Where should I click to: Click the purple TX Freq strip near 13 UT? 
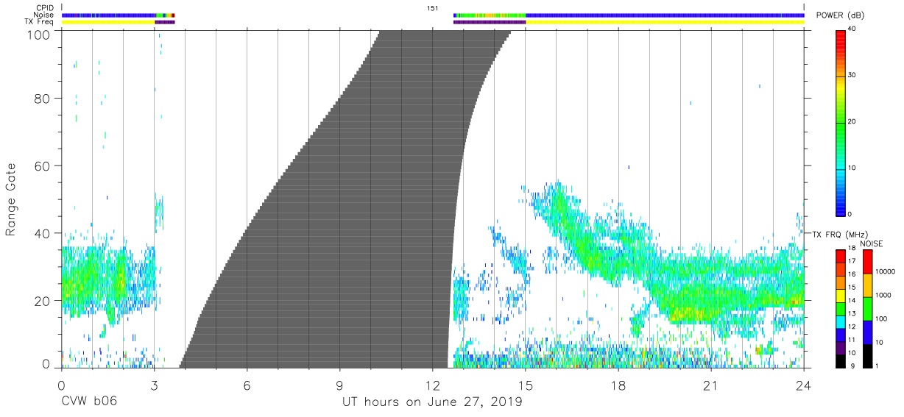tap(490, 22)
